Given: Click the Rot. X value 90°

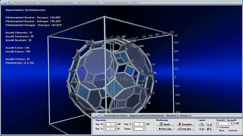Looking at the screenshot, I should [x=119, y=124].
